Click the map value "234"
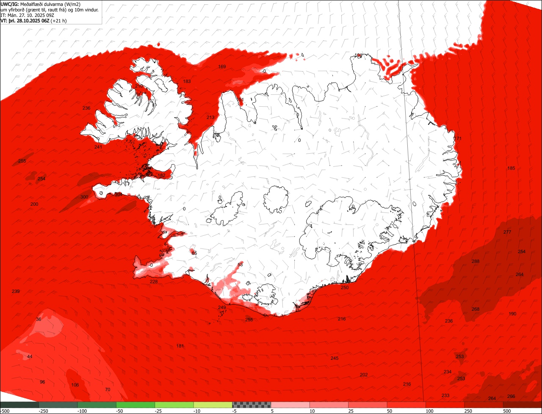542x414 pixels. point(448,372)
